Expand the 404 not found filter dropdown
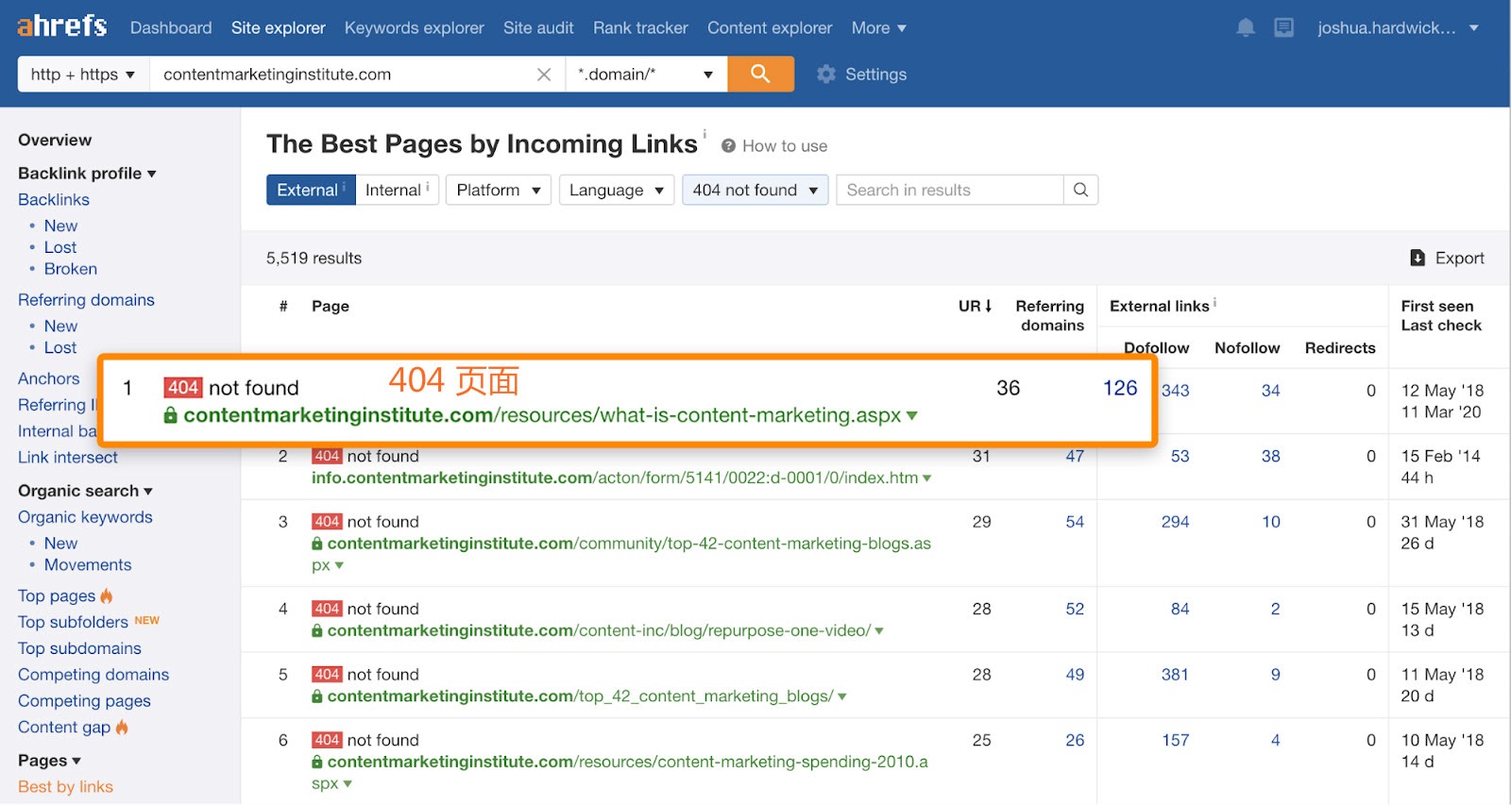Screen dimensions: 1511x805 pos(755,190)
